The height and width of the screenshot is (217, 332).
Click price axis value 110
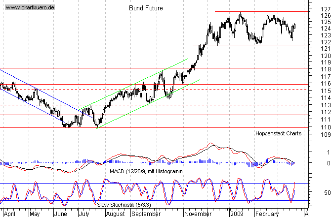pos(326,127)
